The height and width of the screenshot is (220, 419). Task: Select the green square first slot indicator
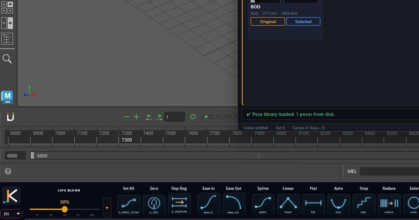point(206,117)
